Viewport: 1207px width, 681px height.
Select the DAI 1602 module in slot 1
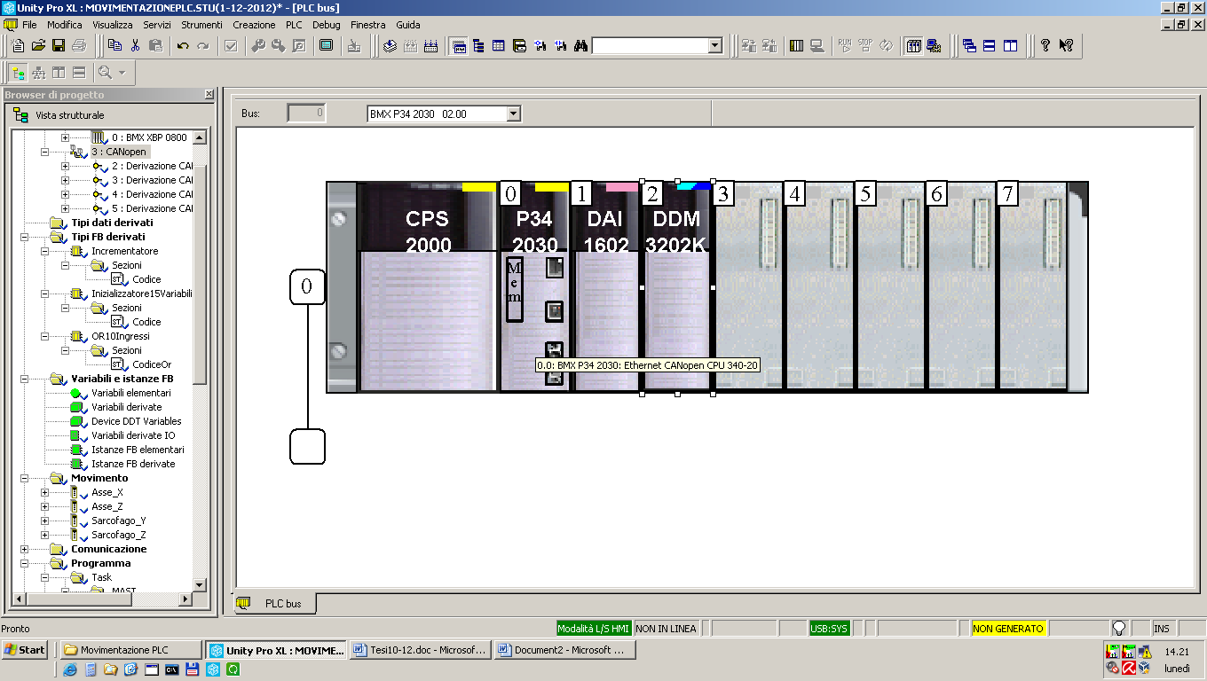[x=605, y=286]
